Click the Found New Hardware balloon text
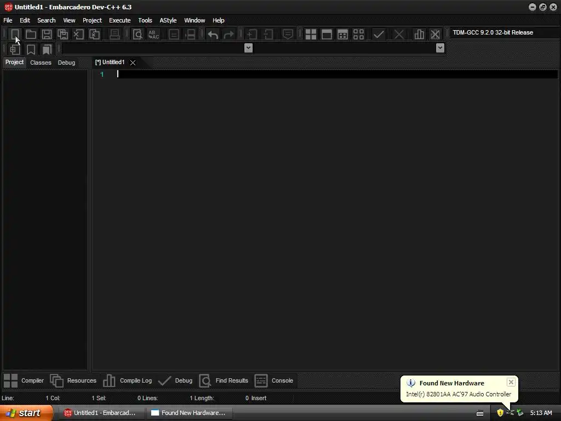Viewport: 561px width, 421px height. click(x=459, y=394)
